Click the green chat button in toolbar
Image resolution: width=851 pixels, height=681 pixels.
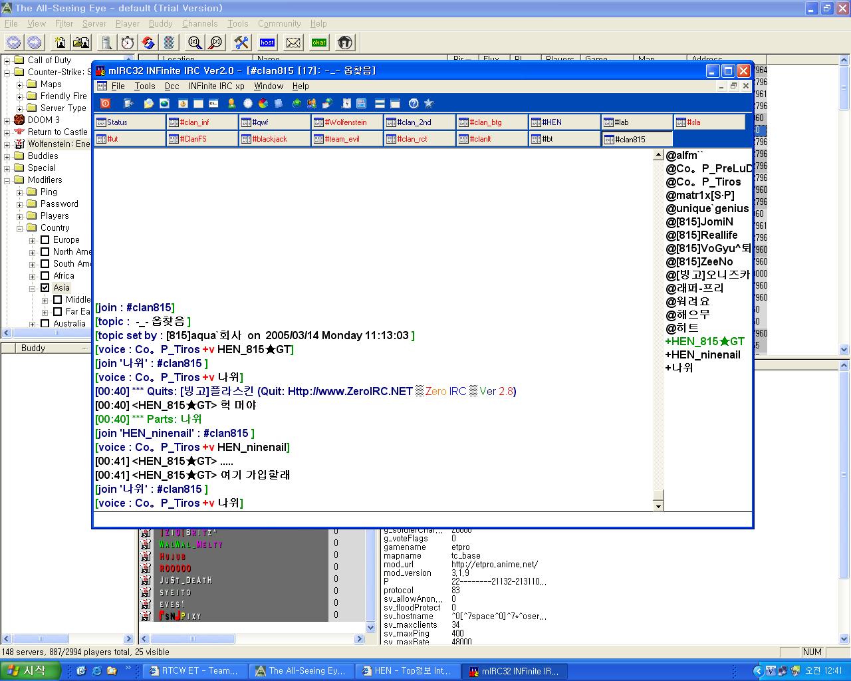(319, 43)
